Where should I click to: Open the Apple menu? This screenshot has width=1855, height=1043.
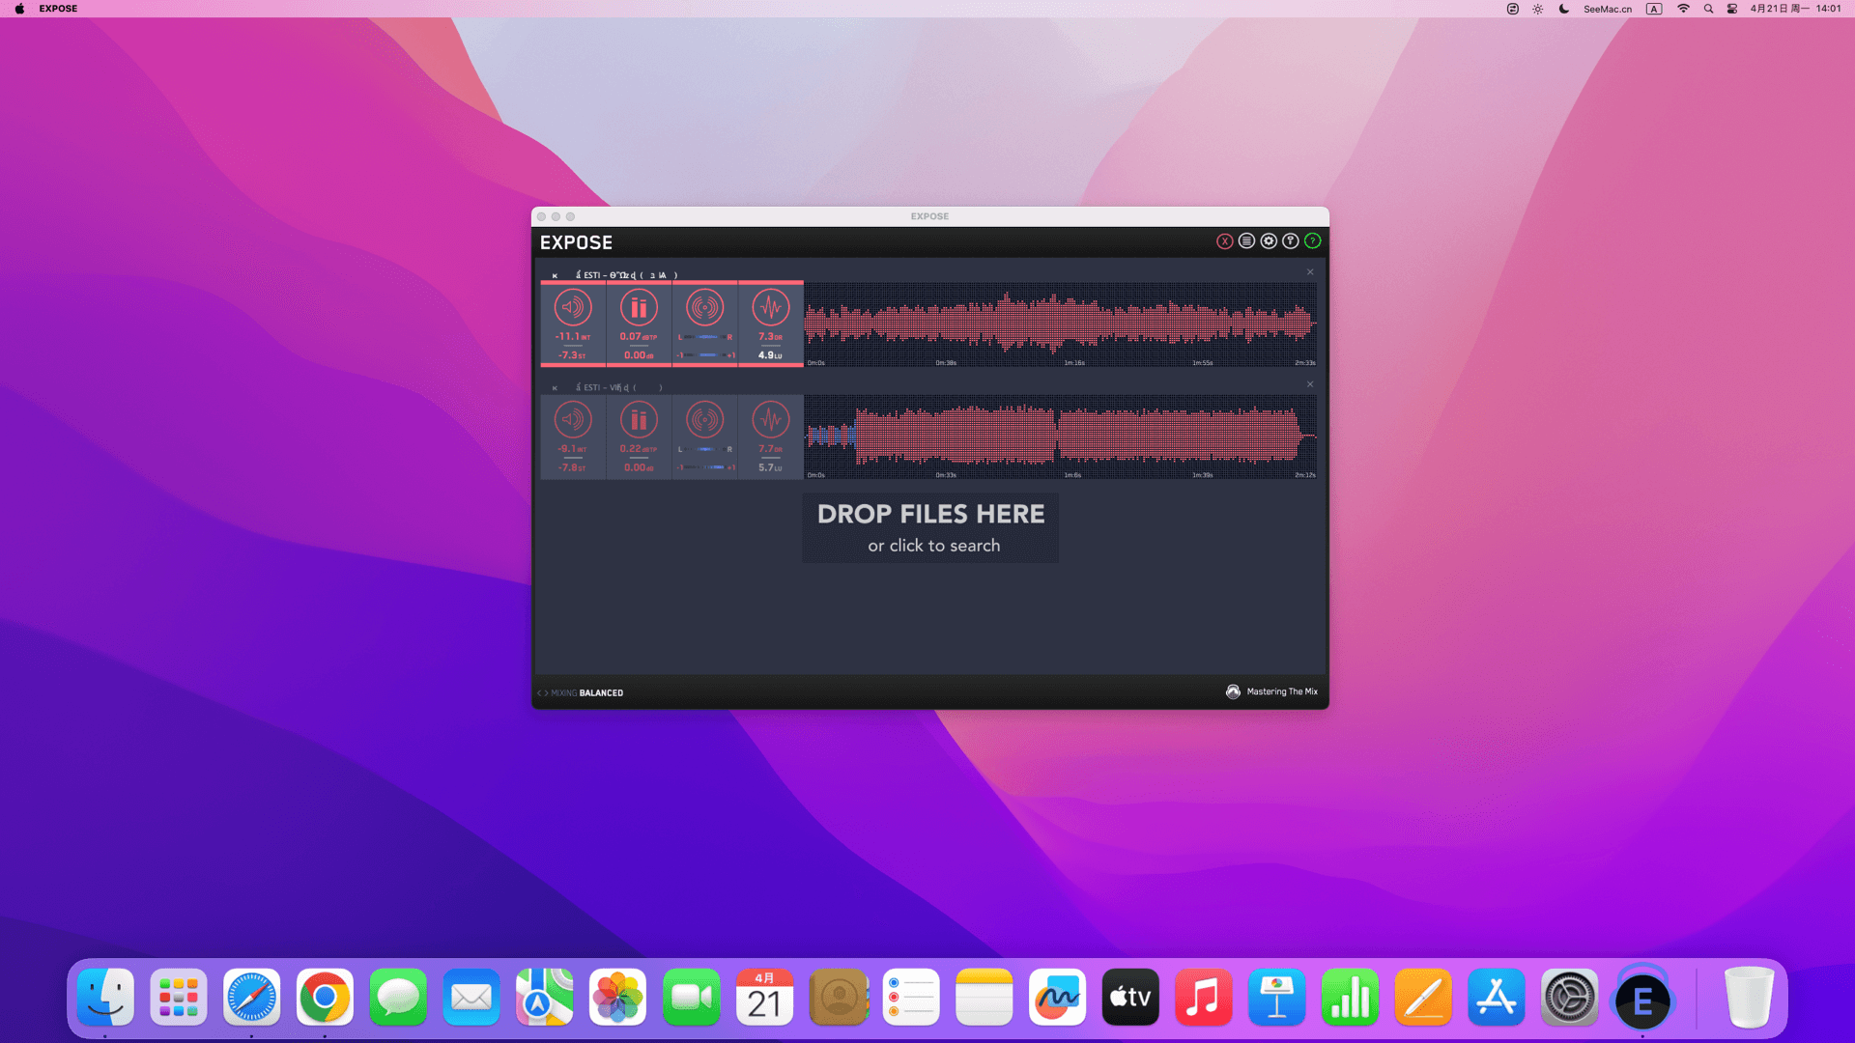[x=19, y=9]
